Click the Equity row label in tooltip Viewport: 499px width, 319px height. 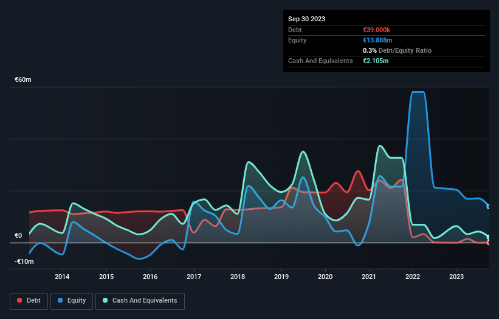tap(297, 40)
